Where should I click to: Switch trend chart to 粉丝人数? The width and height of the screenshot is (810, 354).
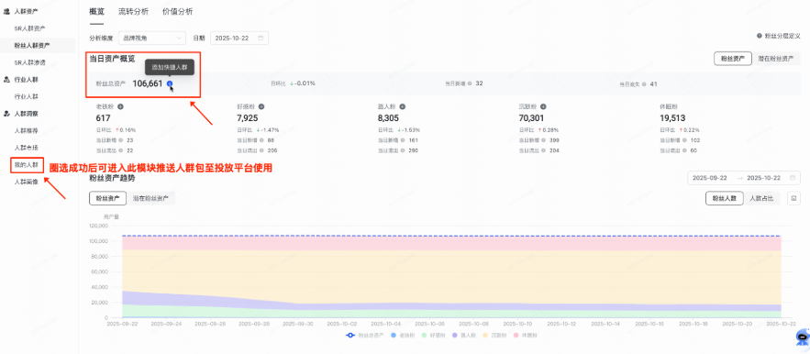[x=725, y=198]
